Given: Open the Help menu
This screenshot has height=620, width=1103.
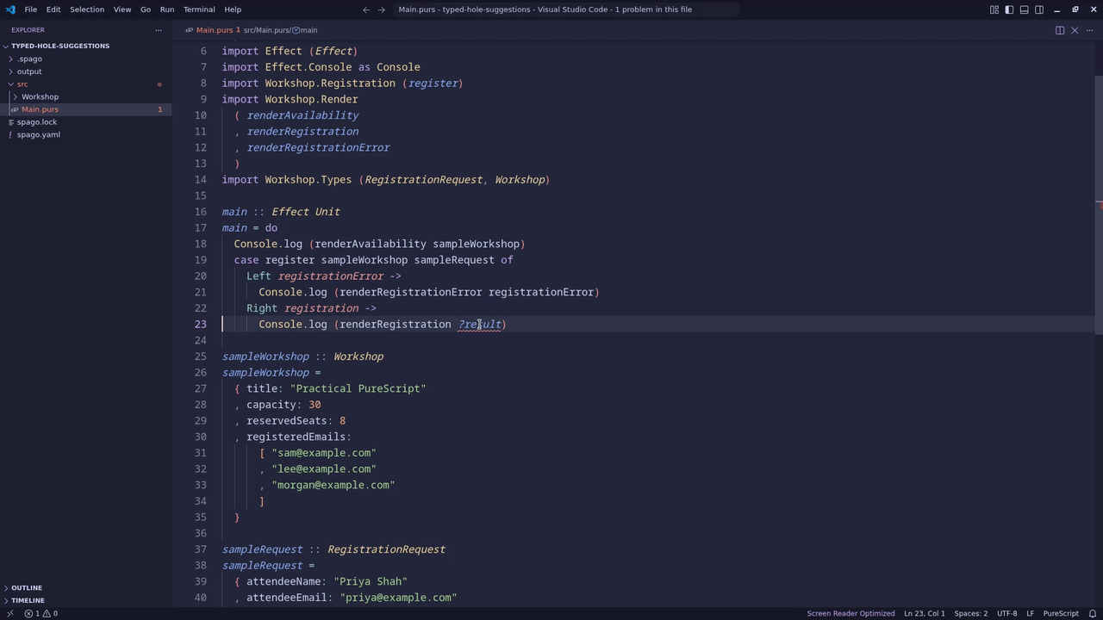Looking at the screenshot, I should [233, 9].
